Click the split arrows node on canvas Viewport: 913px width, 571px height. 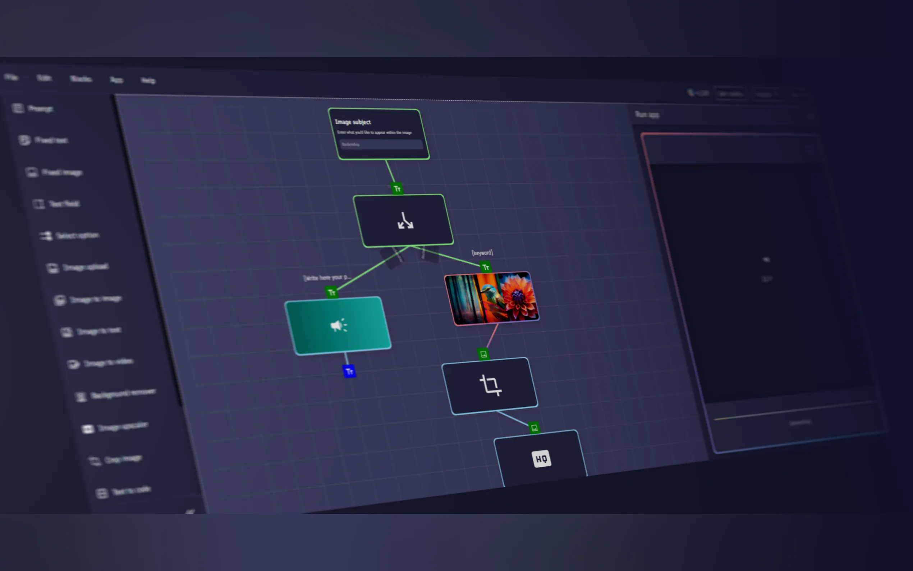pyautogui.click(x=405, y=220)
